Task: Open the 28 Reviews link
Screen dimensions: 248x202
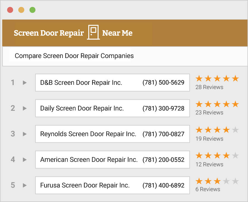Action: [x=209, y=87]
